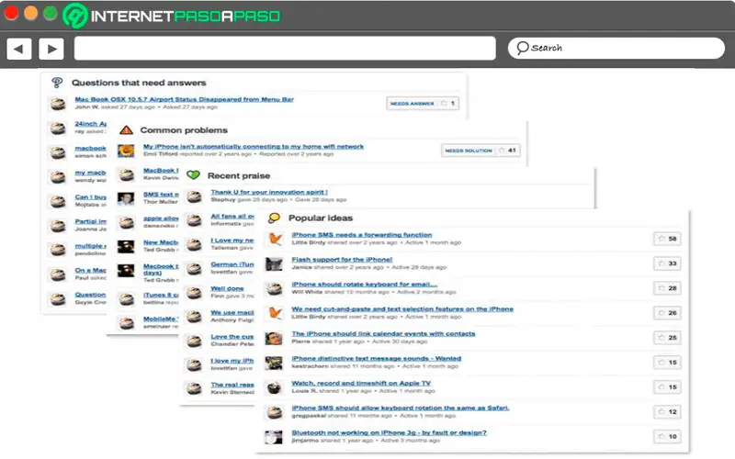Click the Popular ideas heading
The height and width of the screenshot is (459, 735).
[321, 218]
